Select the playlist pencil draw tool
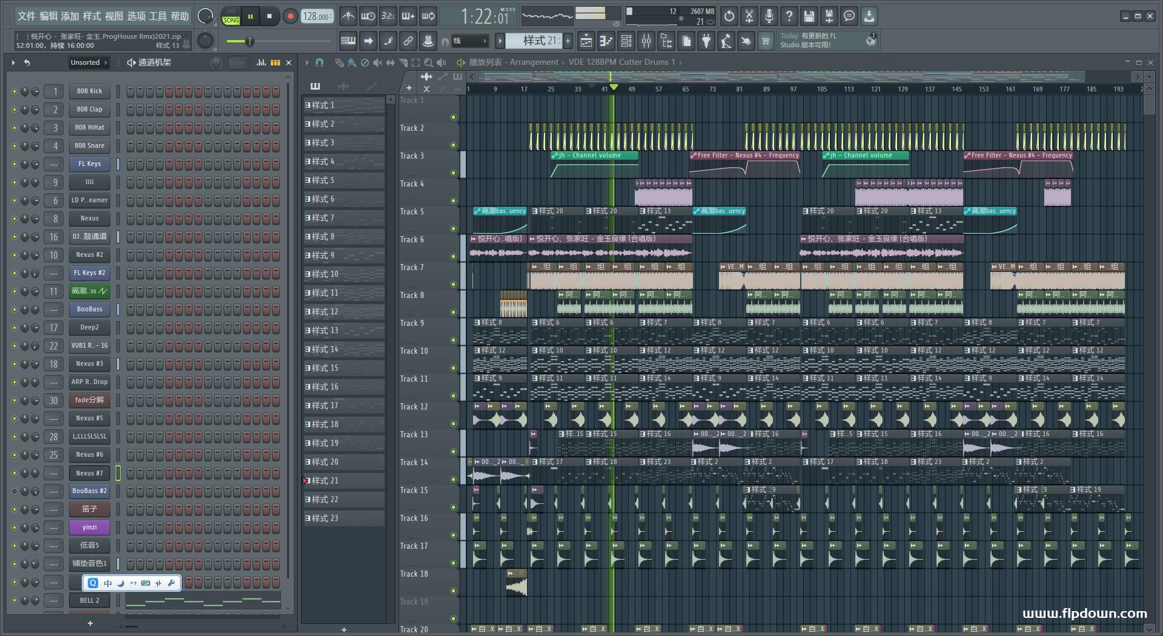The width and height of the screenshot is (1163, 636). pyautogui.click(x=339, y=62)
